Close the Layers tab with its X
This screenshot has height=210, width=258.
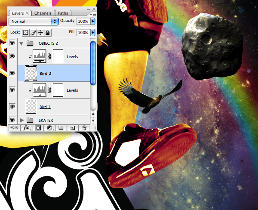click(28, 13)
